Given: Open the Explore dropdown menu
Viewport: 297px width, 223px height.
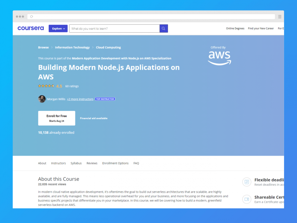Looking at the screenshot, I should coord(58,28).
